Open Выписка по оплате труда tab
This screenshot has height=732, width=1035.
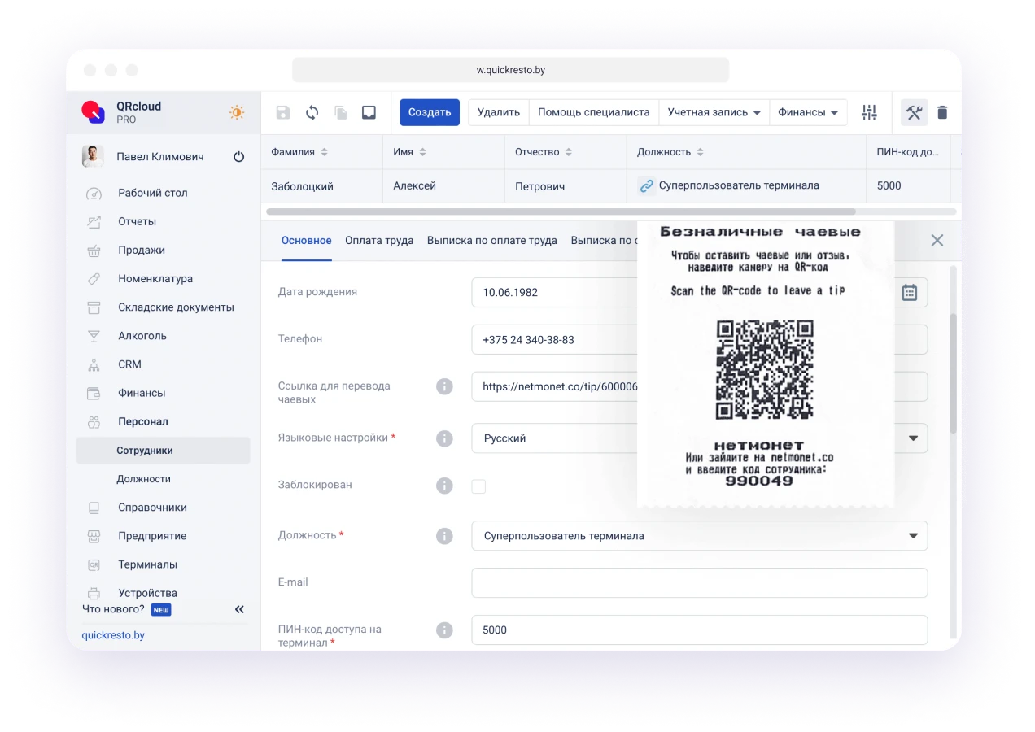click(491, 241)
